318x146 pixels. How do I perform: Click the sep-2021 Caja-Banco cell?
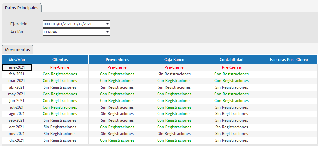(x=174, y=120)
